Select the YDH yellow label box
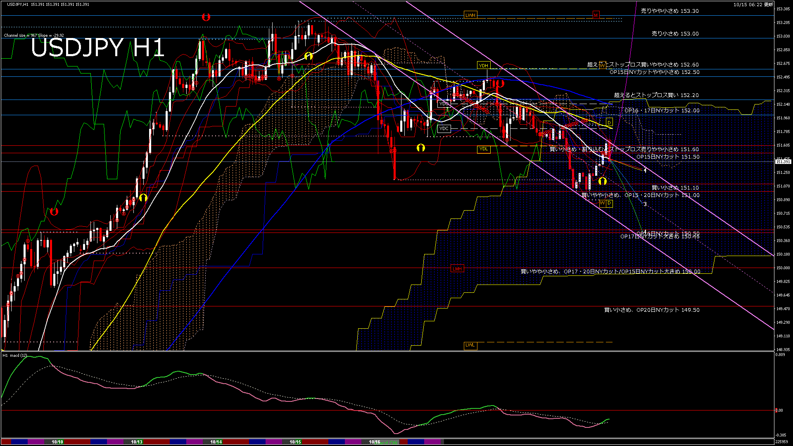 pyautogui.click(x=483, y=66)
